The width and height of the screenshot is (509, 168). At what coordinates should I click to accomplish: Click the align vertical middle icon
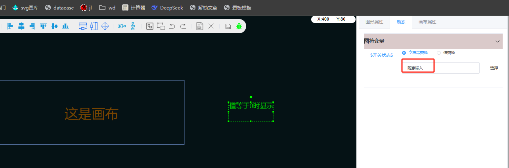click(x=55, y=26)
